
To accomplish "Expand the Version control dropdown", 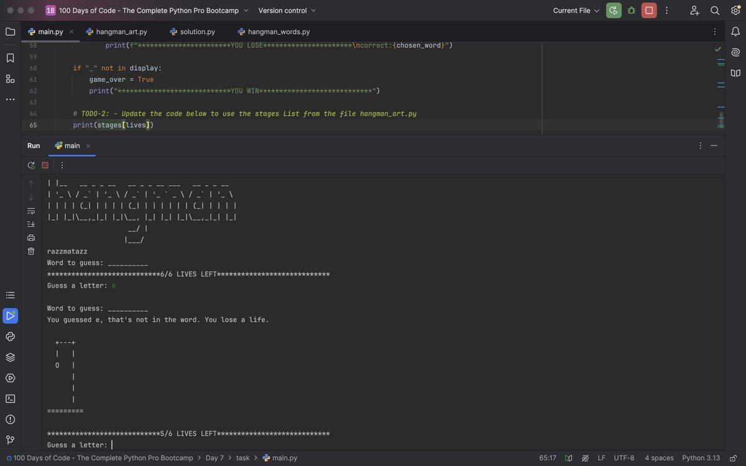I will pyautogui.click(x=287, y=11).
